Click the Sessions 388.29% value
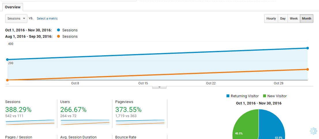The image size is (319, 139). click(x=18, y=110)
